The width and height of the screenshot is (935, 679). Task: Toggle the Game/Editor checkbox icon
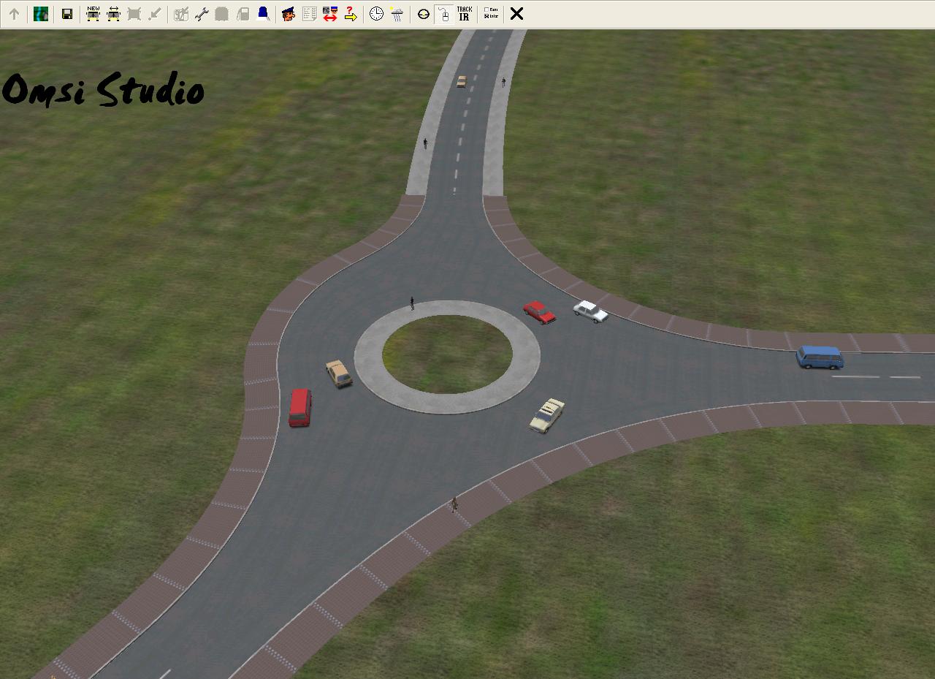(x=491, y=14)
